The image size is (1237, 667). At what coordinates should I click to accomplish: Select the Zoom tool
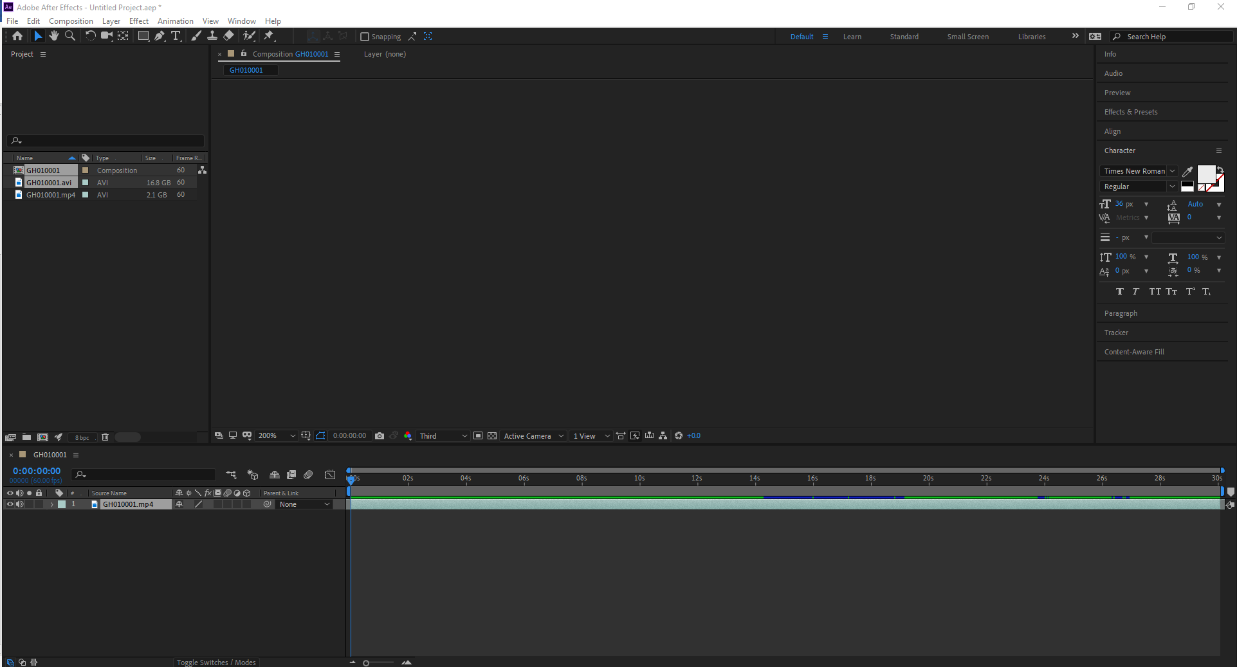pyautogui.click(x=70, y=36)
